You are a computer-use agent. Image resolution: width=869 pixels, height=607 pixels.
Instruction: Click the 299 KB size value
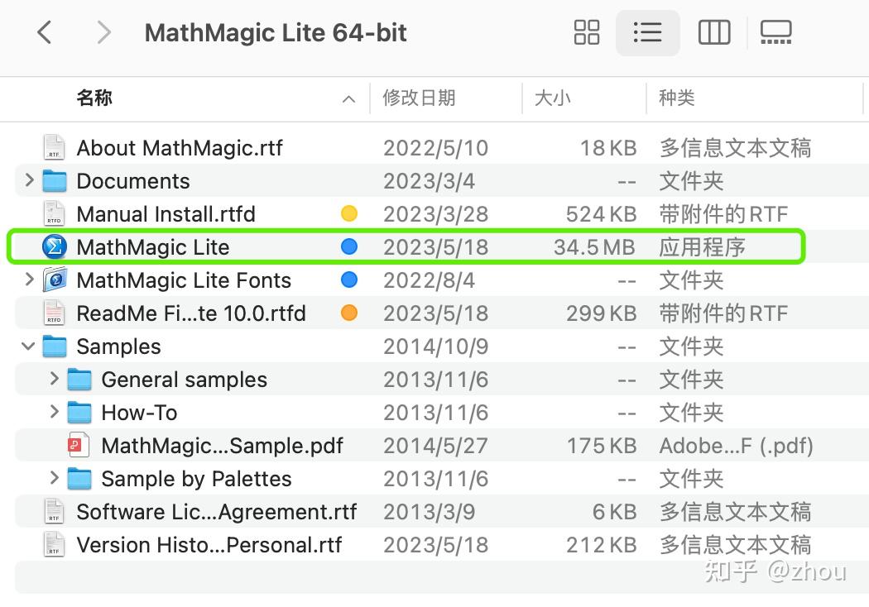[x=602, y=313]
